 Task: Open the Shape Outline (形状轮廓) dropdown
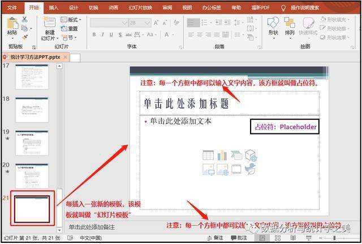tap(335, 28)
